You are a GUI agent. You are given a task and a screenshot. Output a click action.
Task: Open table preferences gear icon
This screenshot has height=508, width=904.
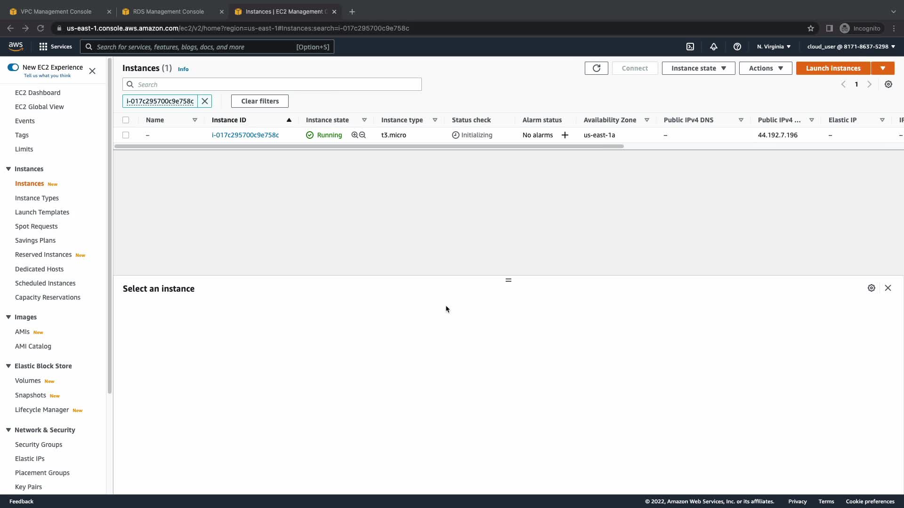click(x=888, y=84)
